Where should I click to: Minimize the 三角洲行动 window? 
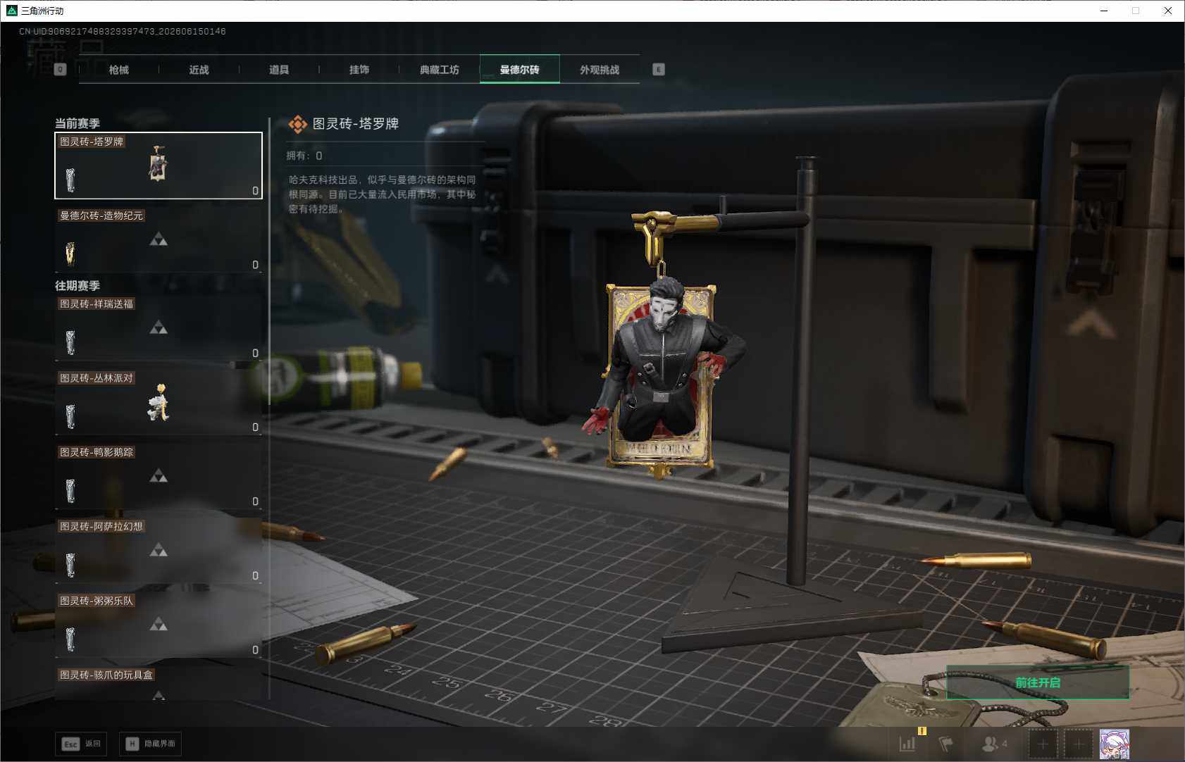point(1104,11)
